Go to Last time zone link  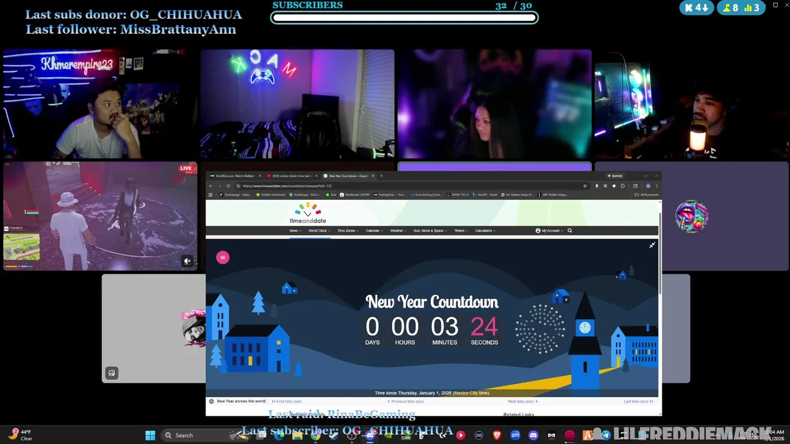[638, 401]
